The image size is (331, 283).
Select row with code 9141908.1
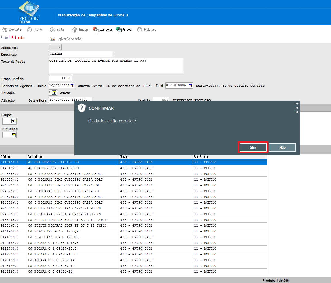tap(133, 237)
